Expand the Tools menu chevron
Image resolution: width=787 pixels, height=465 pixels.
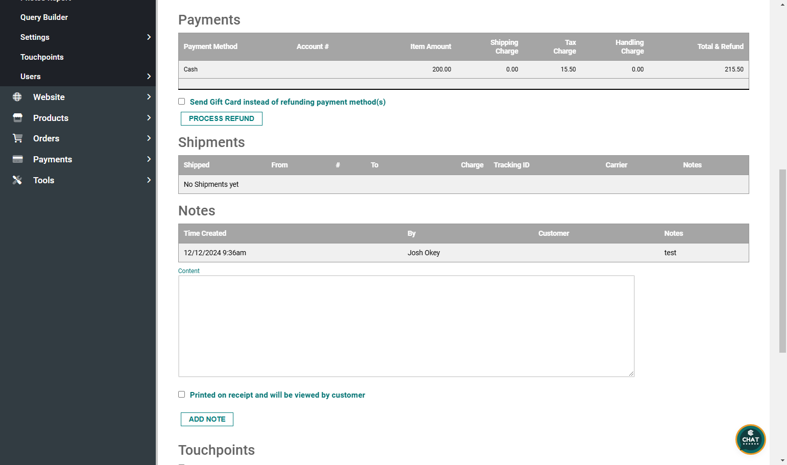(149, 180)
